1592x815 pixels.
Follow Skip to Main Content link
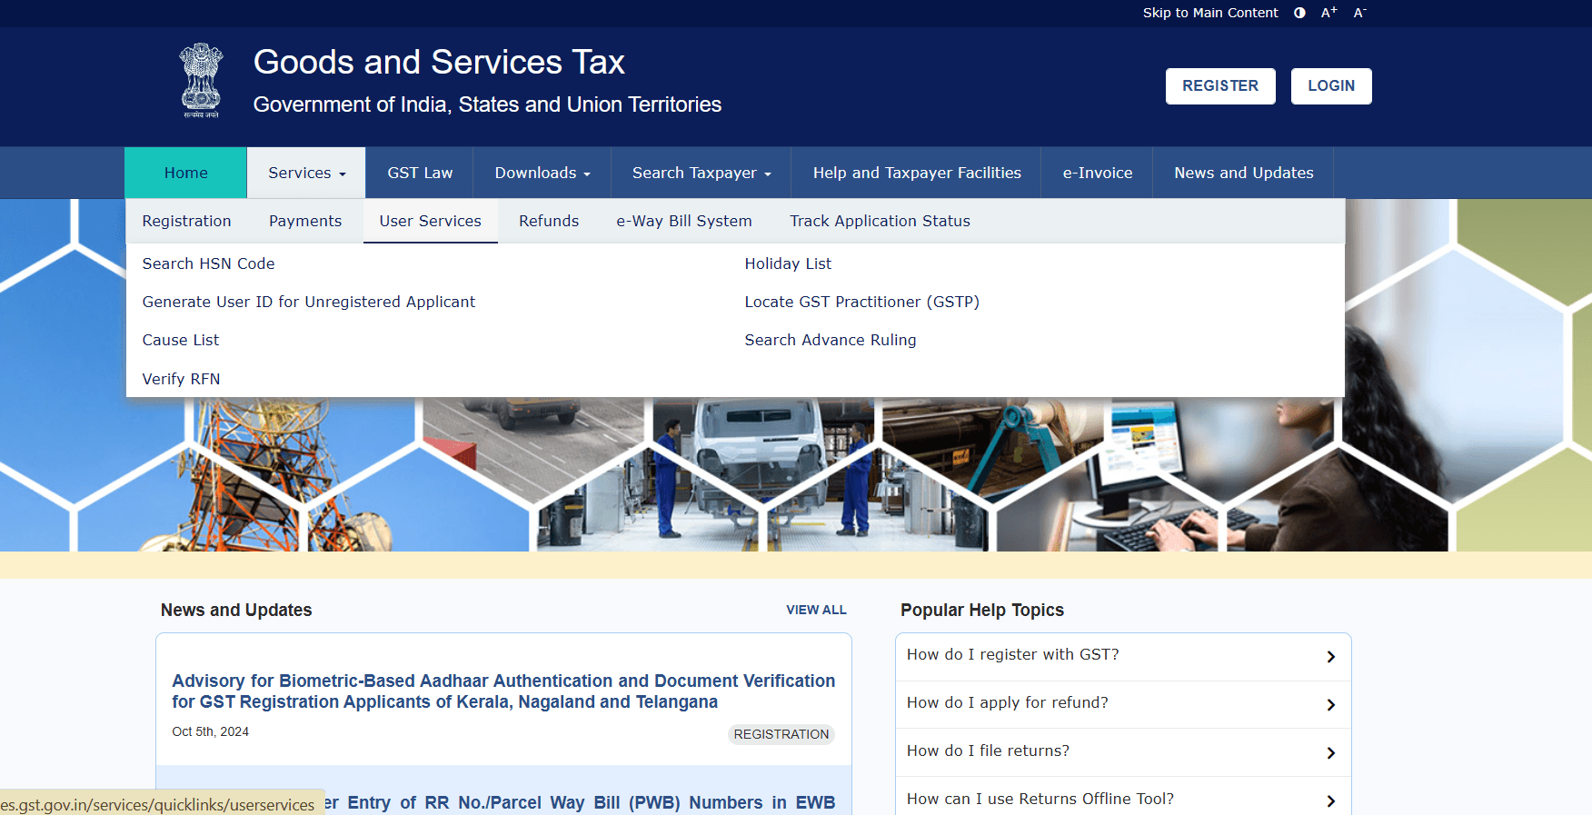click(x=1210, y=13)
